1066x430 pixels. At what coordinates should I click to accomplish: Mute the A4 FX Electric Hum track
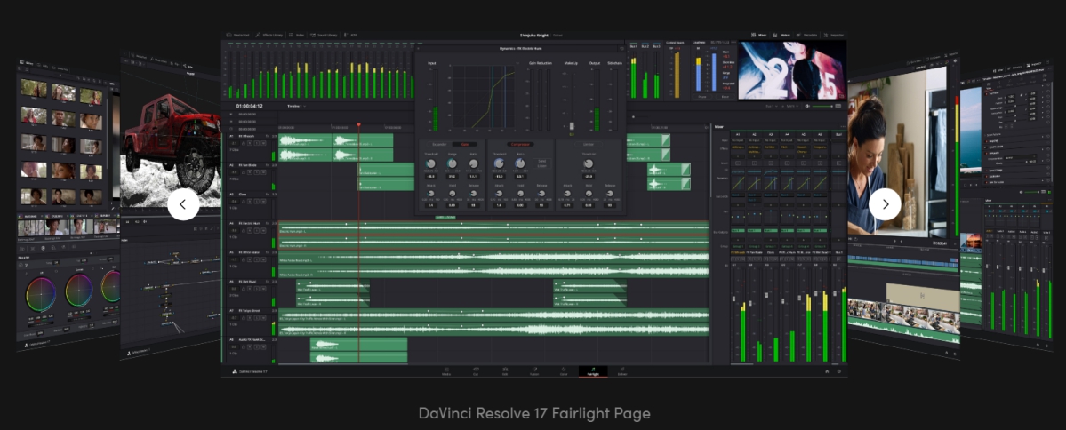tap(263, 231)
